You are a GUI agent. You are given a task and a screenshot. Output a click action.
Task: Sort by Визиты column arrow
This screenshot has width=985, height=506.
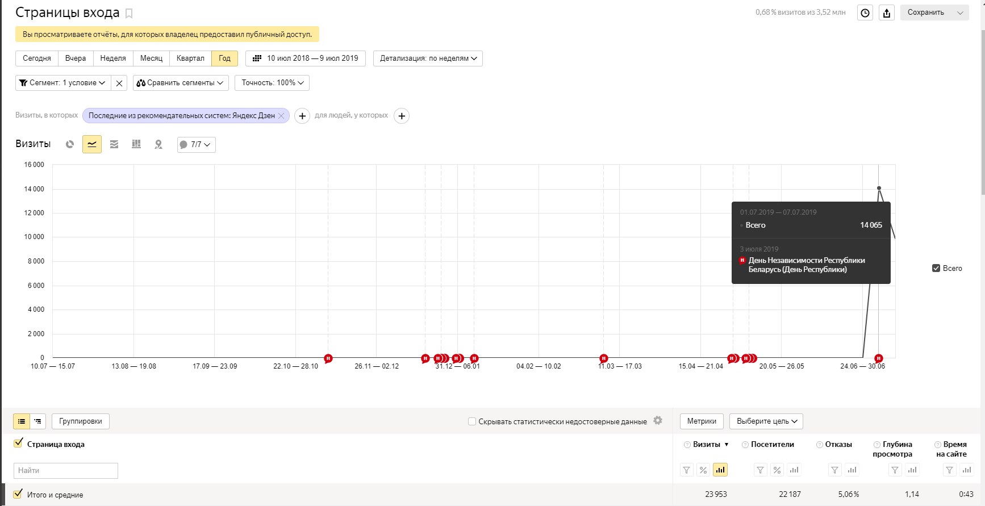pos(727,445)
